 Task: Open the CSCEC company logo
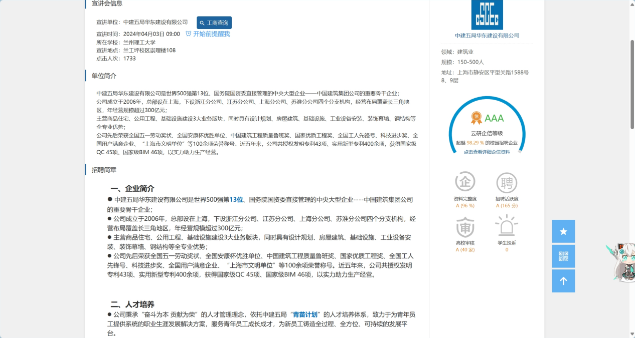487,15
